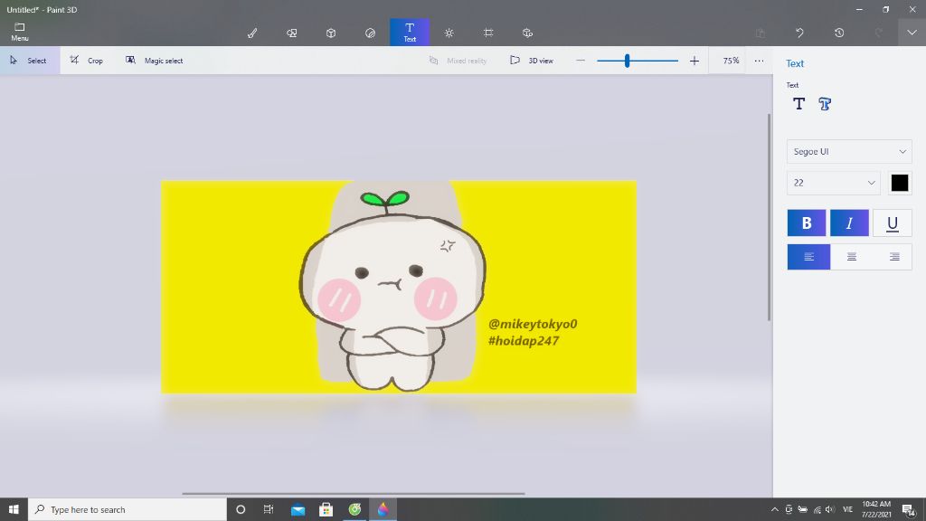This screenshot has height=521, width=926.
Task: Select the 2D text option
Action: [799, 104]
